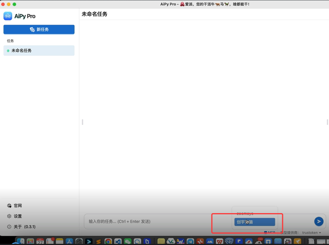Click the gear icon beside 设置

tap(9, 216)
